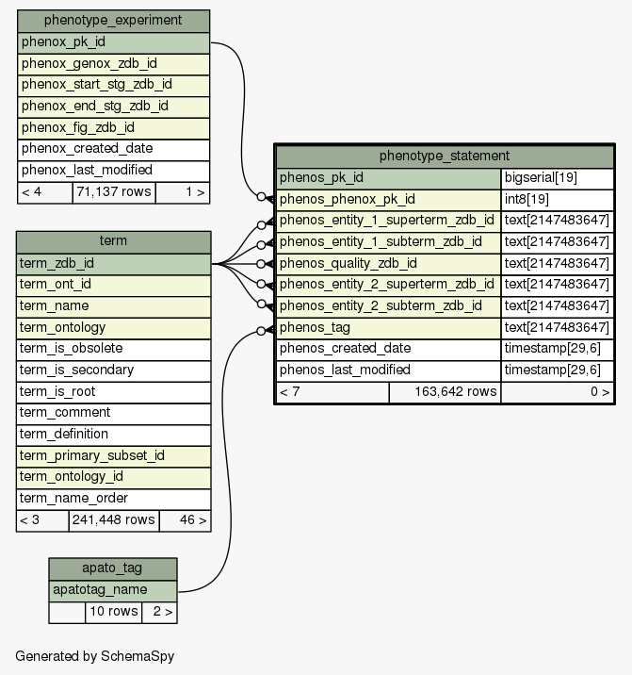Viewport: 632px width, 675px height.
Task: Select the term_zdb_id column row
Action: (x=113, y=263)
